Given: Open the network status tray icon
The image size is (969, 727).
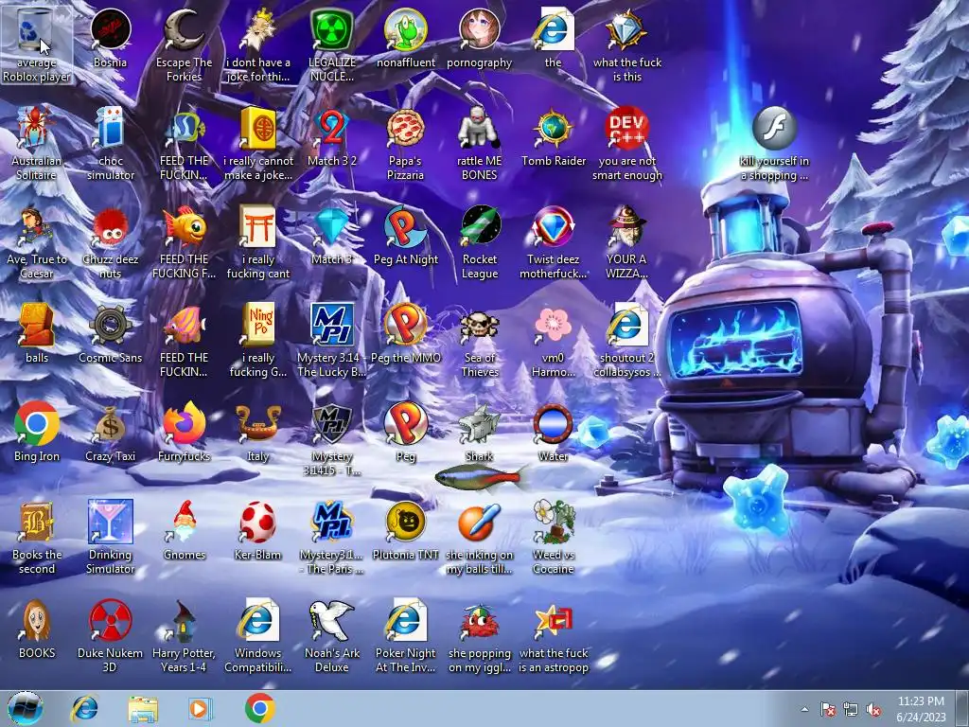Looking at the screenshot, I should (x=851, y=709).
